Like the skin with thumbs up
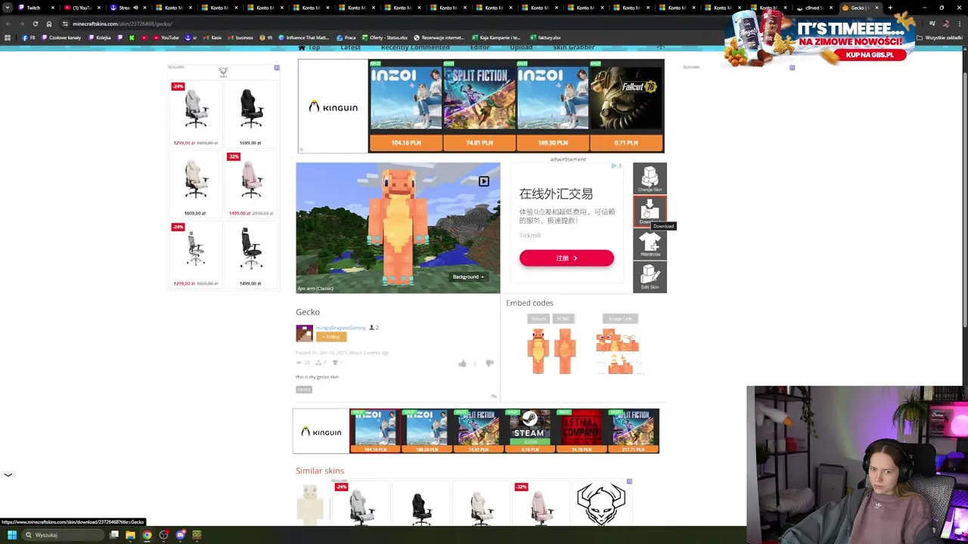 coord(462,363)
